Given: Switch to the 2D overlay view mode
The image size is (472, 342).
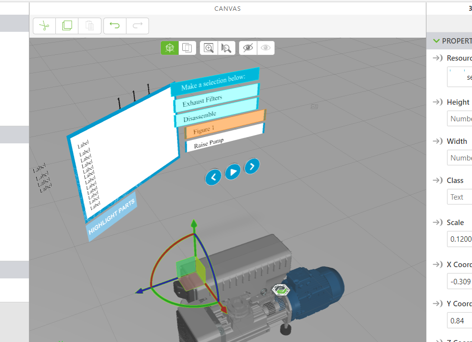Looking at the screenshot, I should click(x=187, y=48).
